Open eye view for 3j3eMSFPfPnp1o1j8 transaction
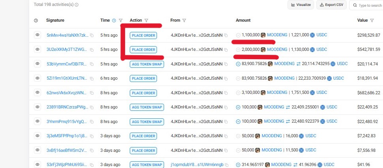This screenshot has height=168, width=383. [x=37, y=136]
